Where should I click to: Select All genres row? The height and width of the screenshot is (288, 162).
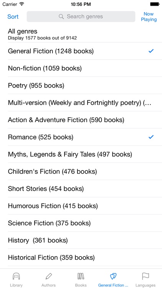[x=81, y=34]
